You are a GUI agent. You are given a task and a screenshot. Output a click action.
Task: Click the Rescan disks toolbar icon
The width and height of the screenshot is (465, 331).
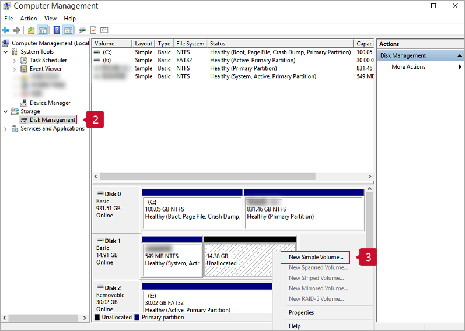click(x=82, y=30)
